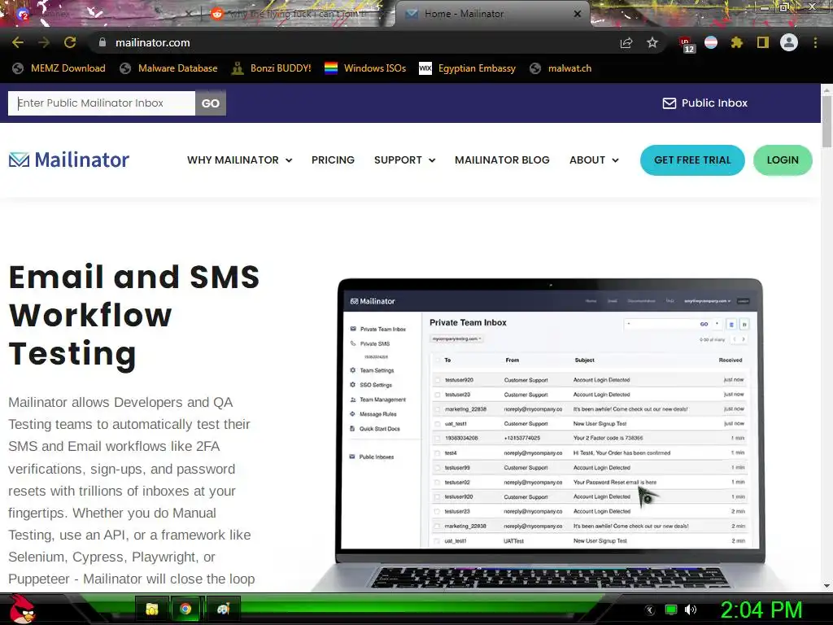Image resolution: width=833 pixels, height=625 pixels.
Task: Open the Malware Database bookmark
Action: (168, 68)
